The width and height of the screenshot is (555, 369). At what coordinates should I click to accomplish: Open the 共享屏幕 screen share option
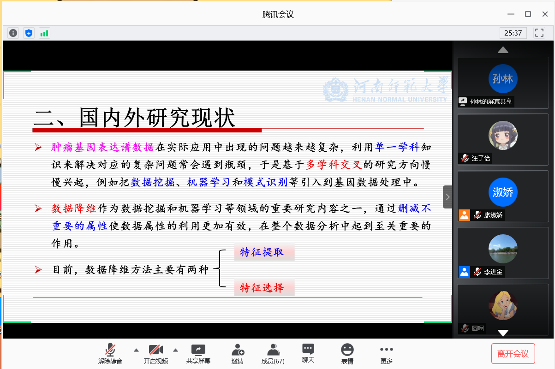(x=198, y=354)
